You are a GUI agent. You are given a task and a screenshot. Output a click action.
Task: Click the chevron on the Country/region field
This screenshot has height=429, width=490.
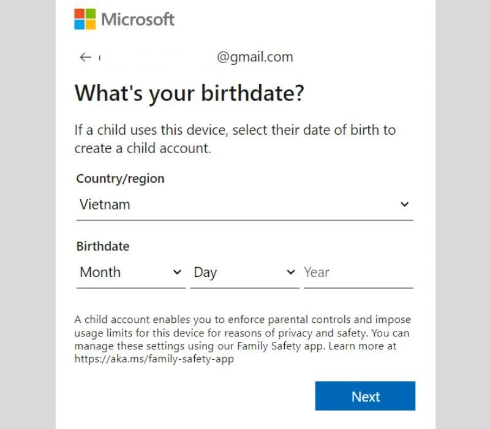pos(405,204)
